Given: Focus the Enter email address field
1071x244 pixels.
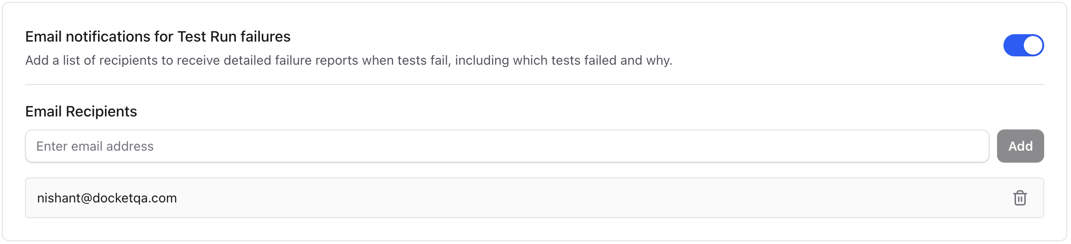Looking at the screenshot, I should click(507, 146).
